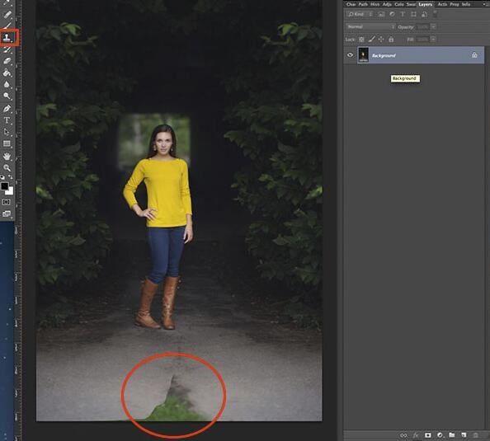Switch to the Paths tab

[363, 4]
